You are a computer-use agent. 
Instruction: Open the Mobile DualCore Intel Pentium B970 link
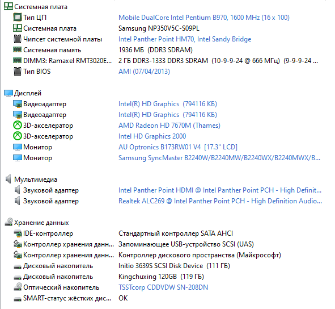pyautogui.click(x=204, y=18)
